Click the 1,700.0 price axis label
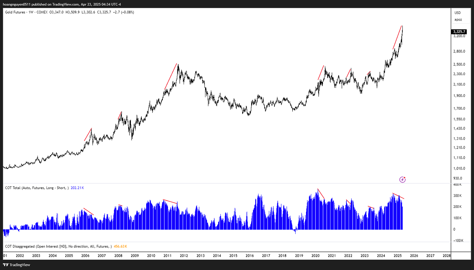The image size is (474, 270). tap(460, 108)
